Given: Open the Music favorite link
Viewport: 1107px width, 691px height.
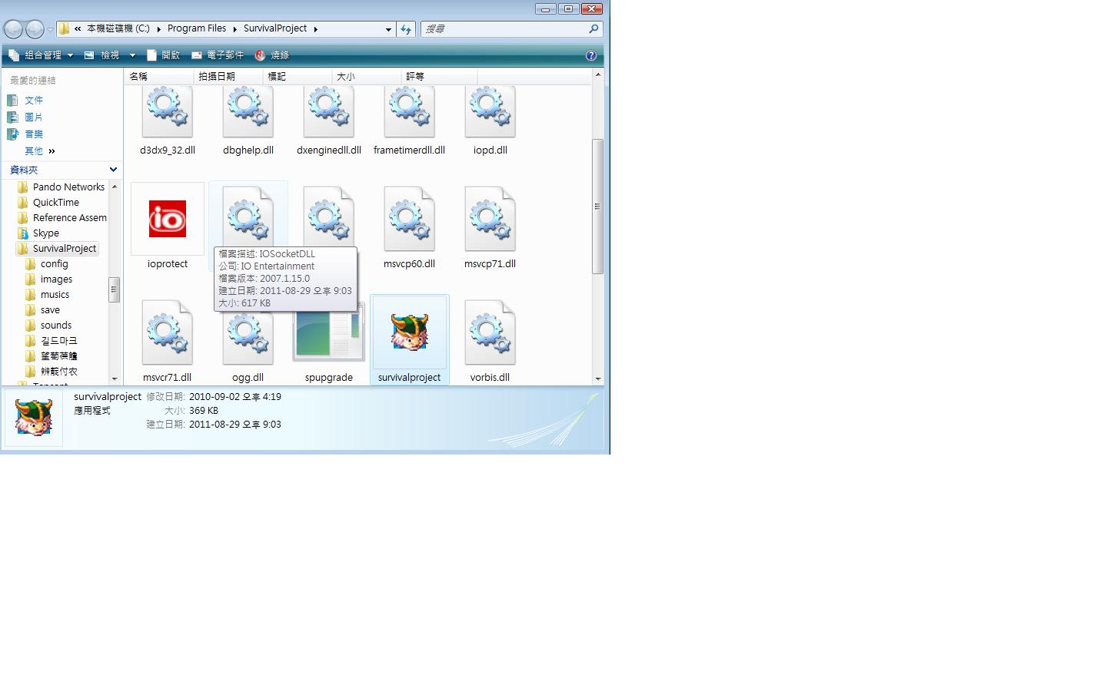Looking at the screenshot, I should coord(34,134).
